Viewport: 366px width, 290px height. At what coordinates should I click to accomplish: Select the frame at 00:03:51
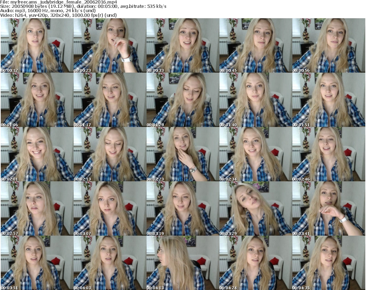[37, 263]
